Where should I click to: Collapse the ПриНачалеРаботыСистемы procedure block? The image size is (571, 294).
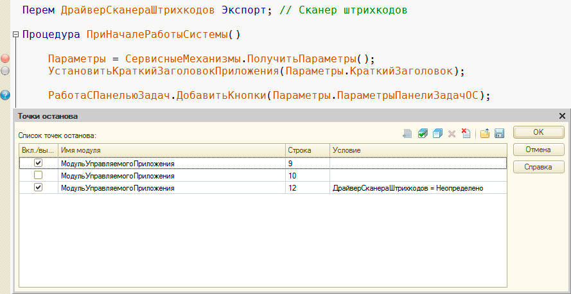15,35
